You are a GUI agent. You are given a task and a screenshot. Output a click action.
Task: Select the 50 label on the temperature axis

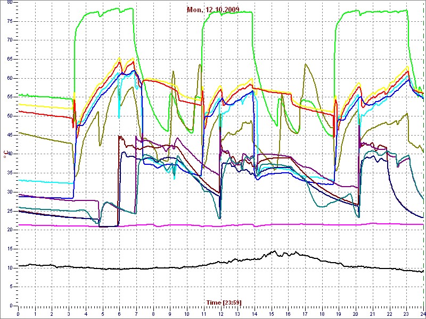10,116
